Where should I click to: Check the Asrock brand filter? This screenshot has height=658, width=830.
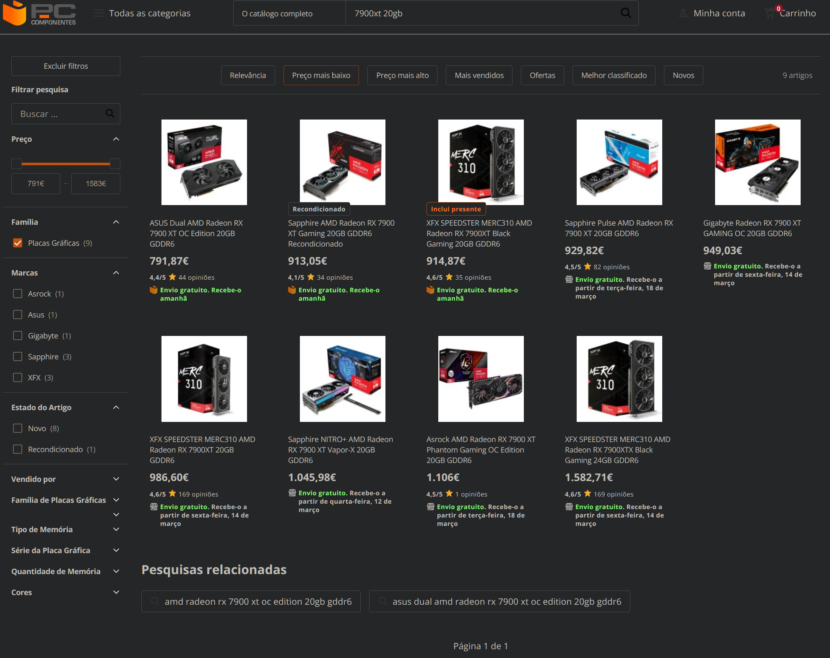tap(18, 294)
